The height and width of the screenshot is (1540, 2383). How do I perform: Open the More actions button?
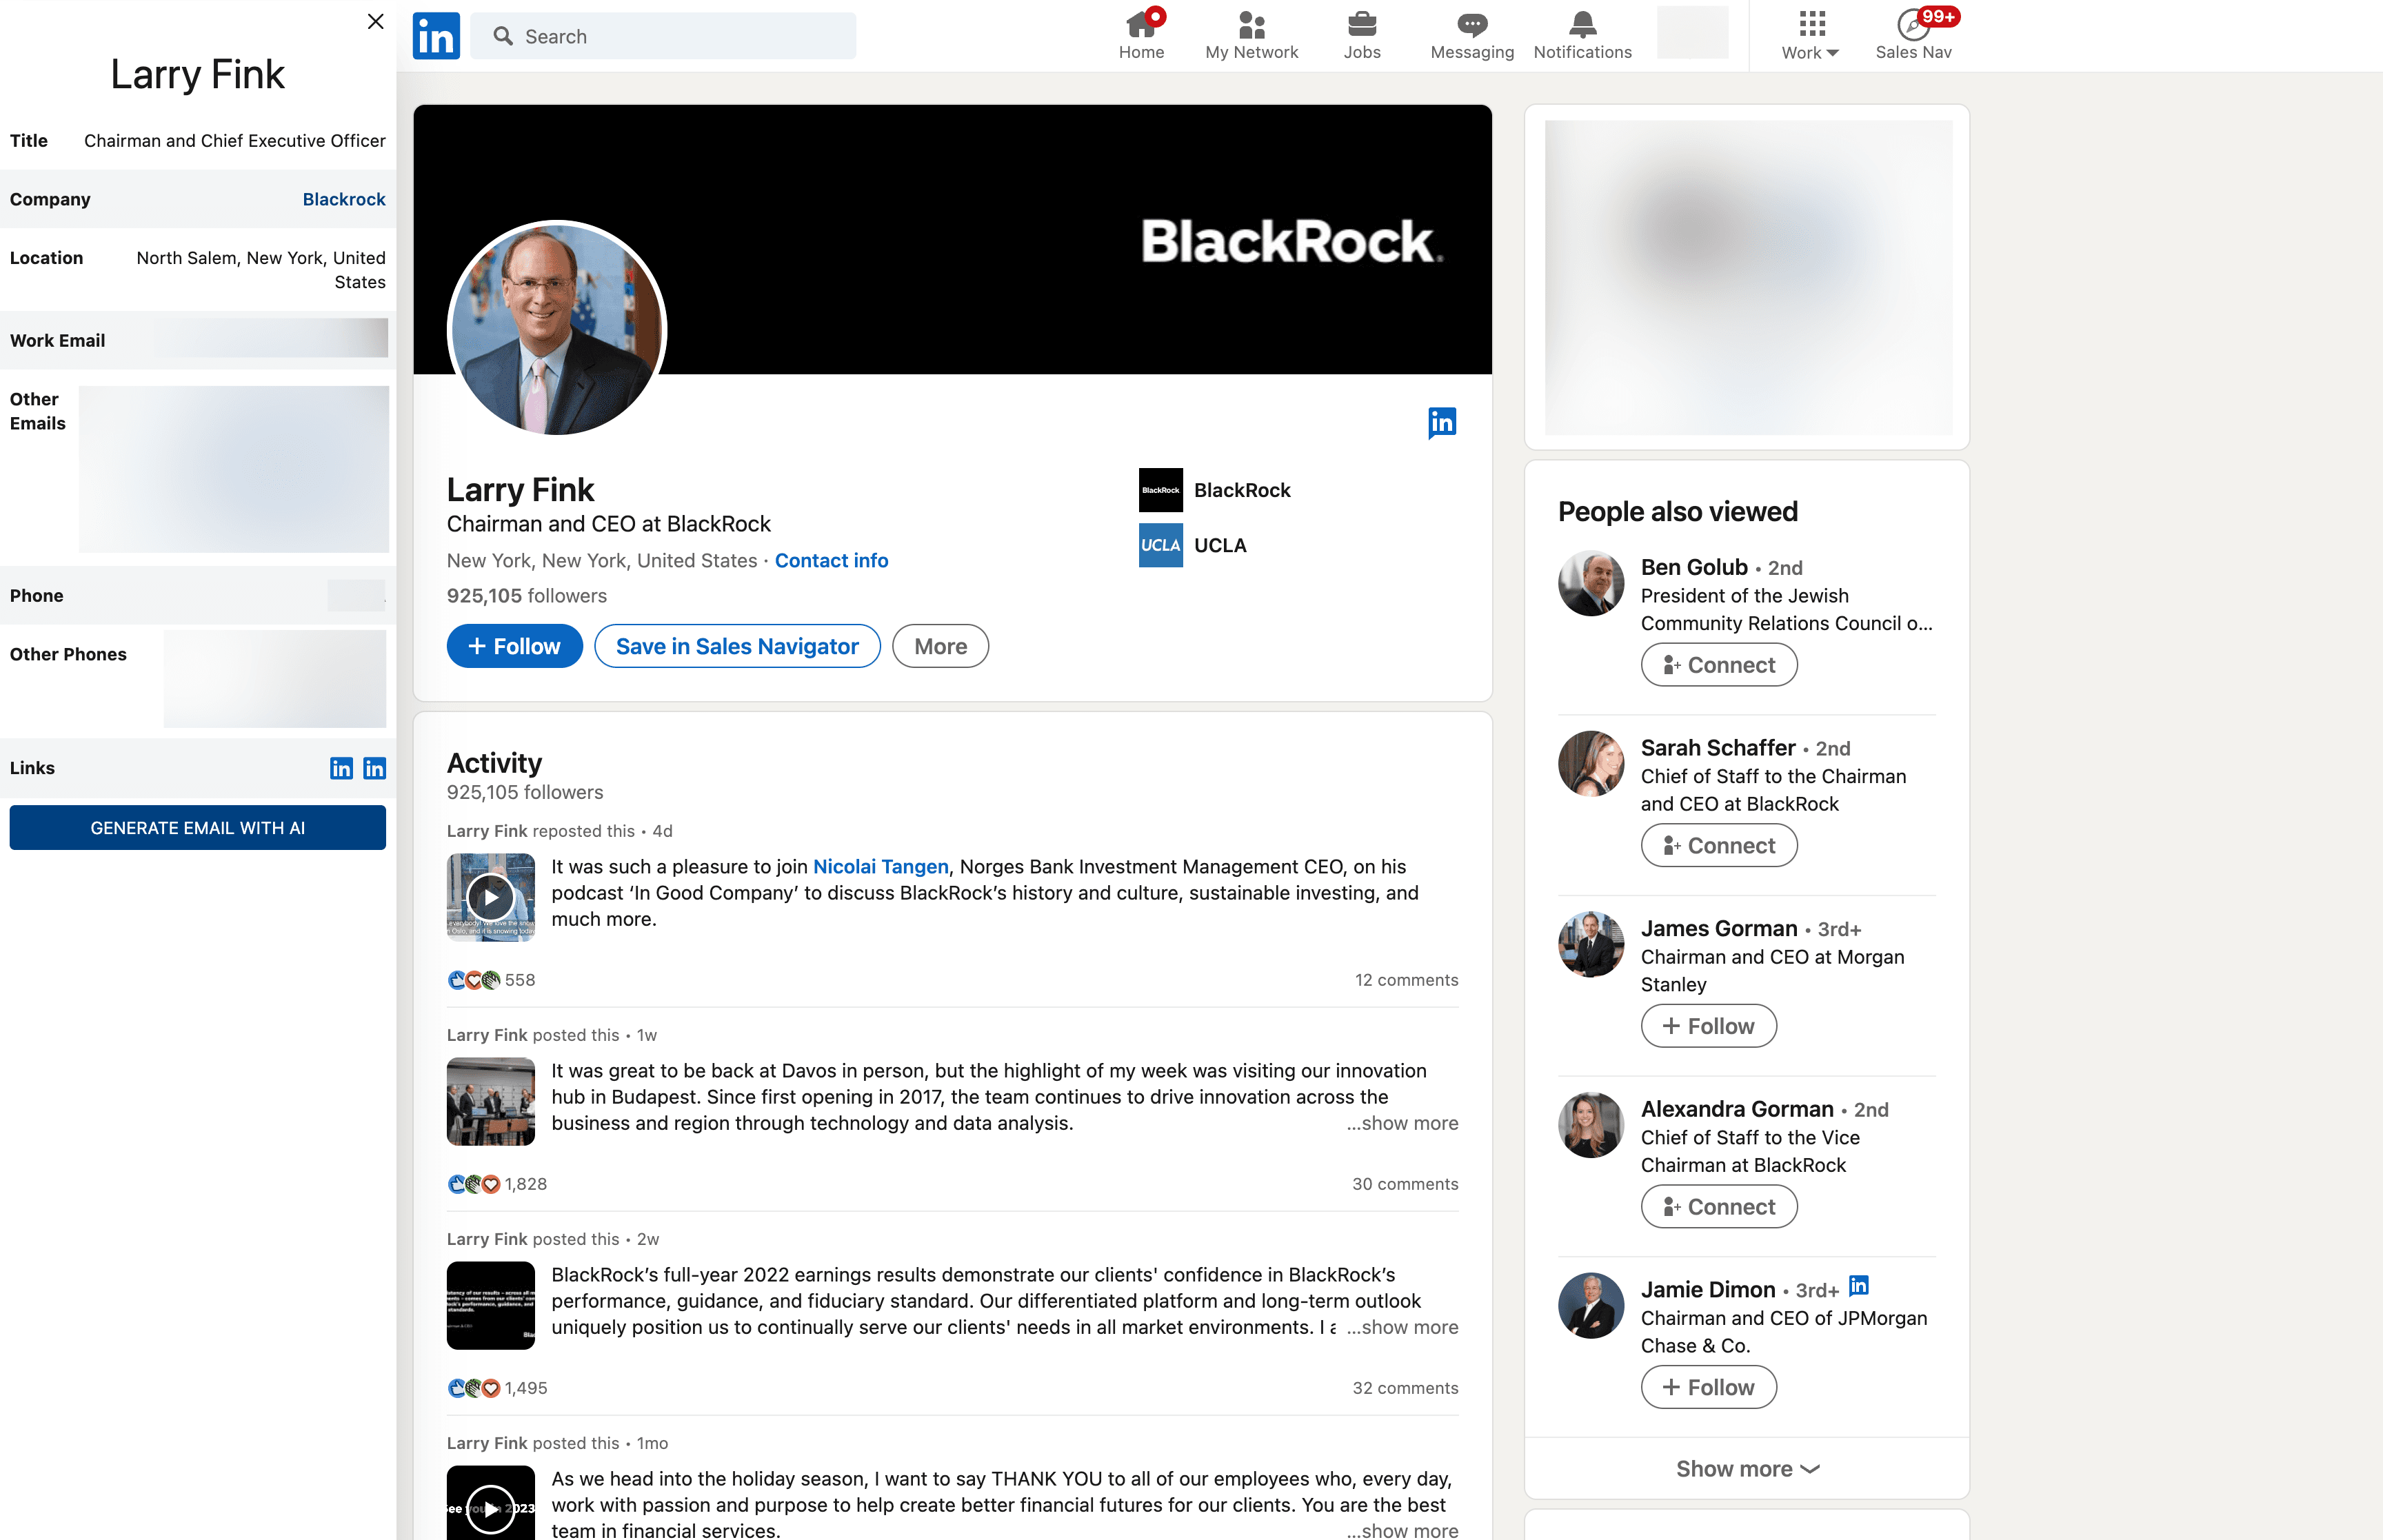[x=940, y=646]
